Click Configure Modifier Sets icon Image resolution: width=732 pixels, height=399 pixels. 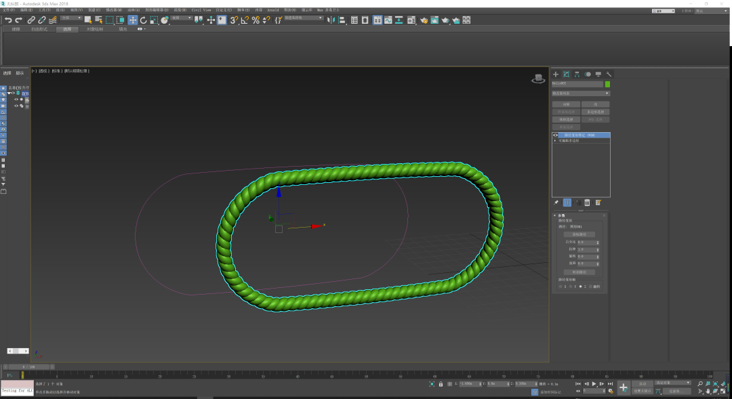598,203
